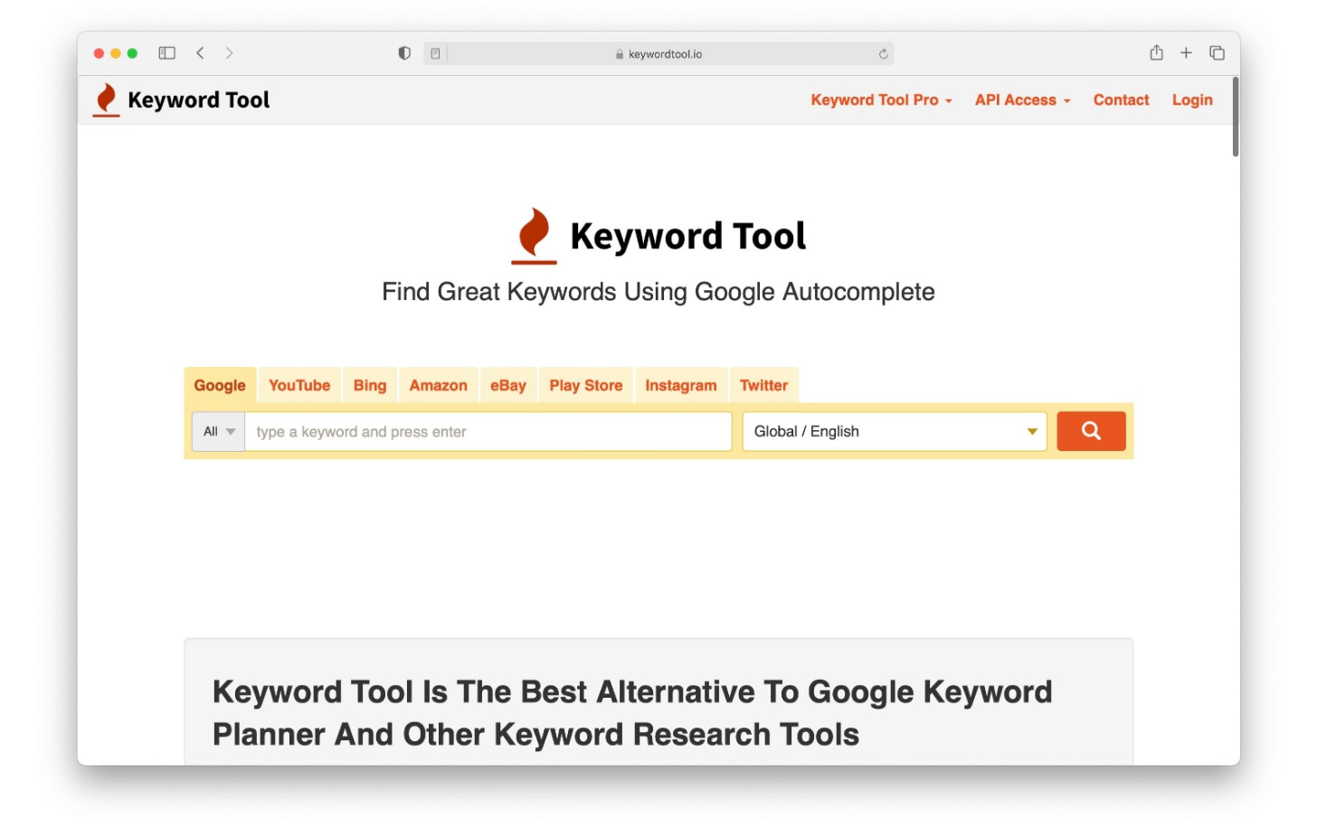Image resolution: width=1317 pixels, height=827 pixels.
Task: Click the Keyword Tool header brand text
Action: [199, 100]
